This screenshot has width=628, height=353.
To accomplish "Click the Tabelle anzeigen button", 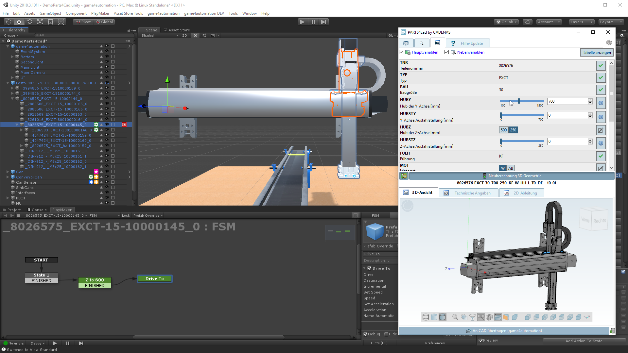I will click(597, 52).
